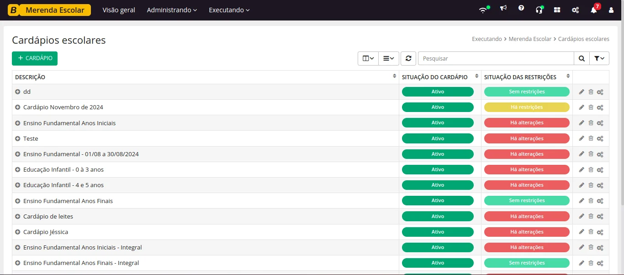Refresh the cardápios list
The width and height of the screenshot is (624, 275).
click(x=408, y=58)
